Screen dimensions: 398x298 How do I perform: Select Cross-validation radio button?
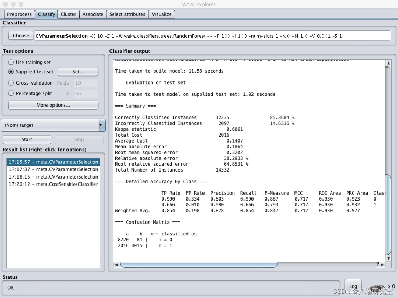pyautogui.click(x=11, y=83)
